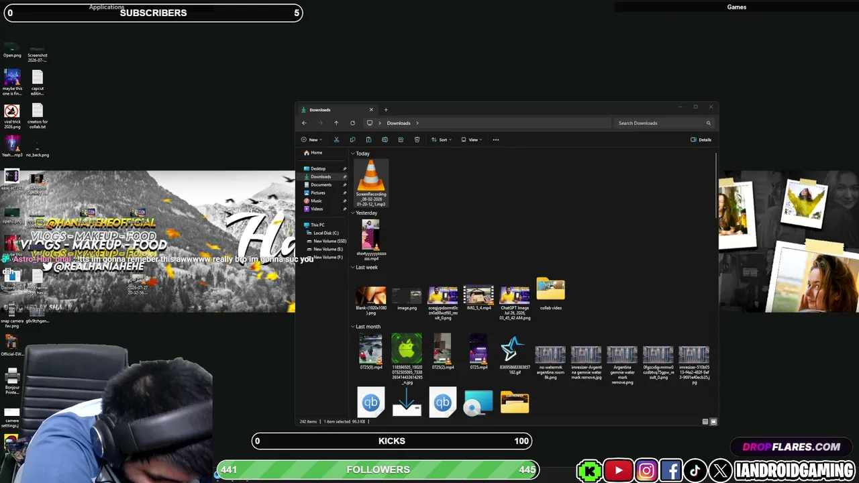Select the 0725(9).mp4 video
Viewport: 859px width, 483px height.
click(x=371, y=352)
